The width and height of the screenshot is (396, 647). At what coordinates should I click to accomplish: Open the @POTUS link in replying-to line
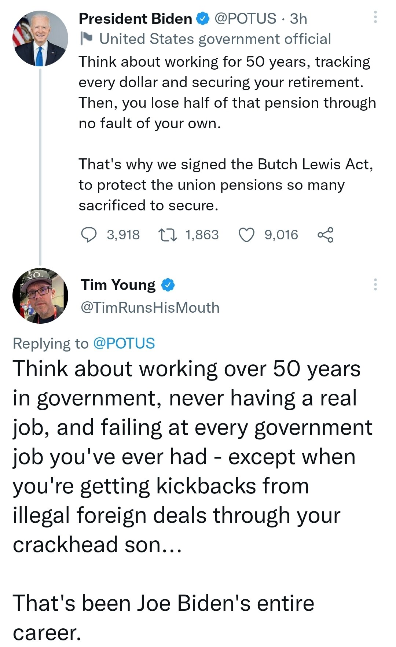(x=124, y=343)
